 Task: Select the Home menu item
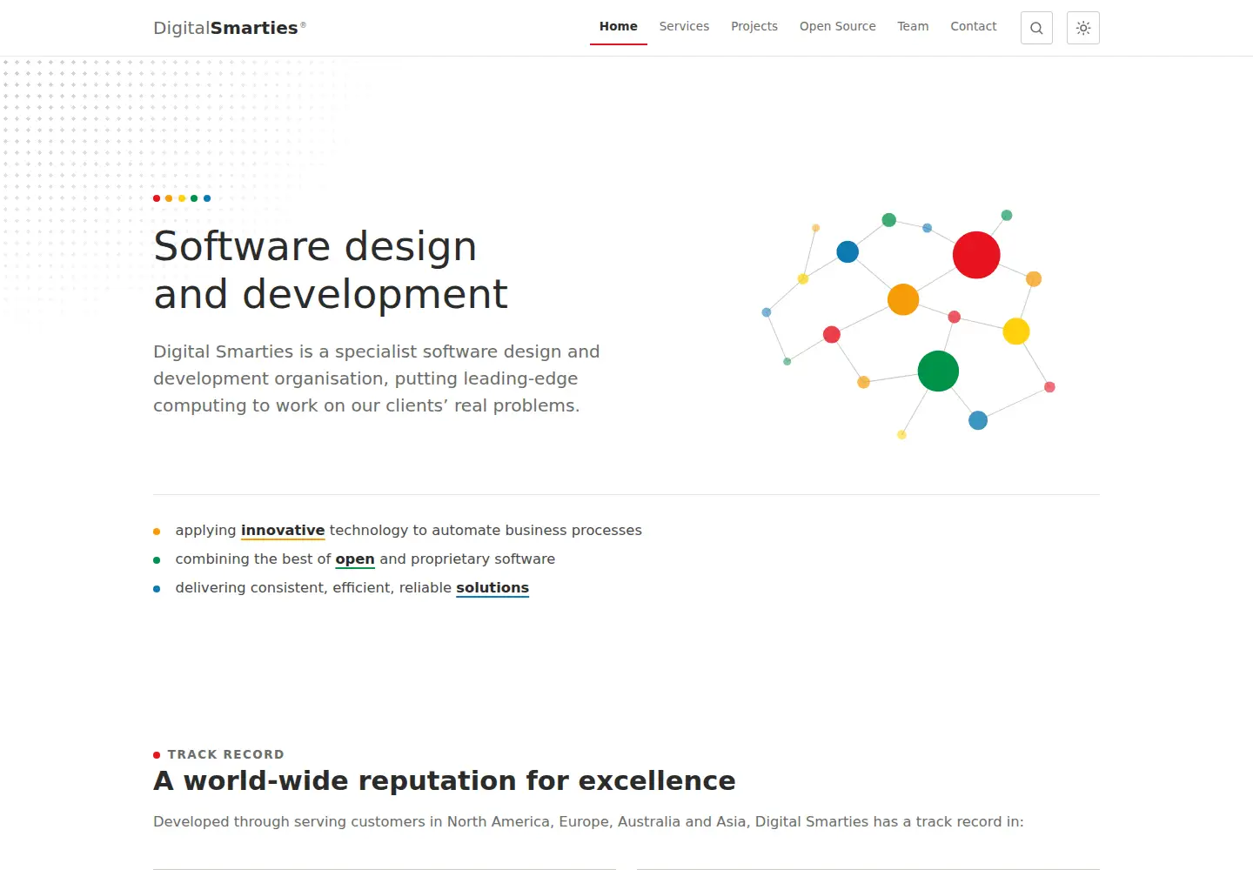tap(619, 27)
